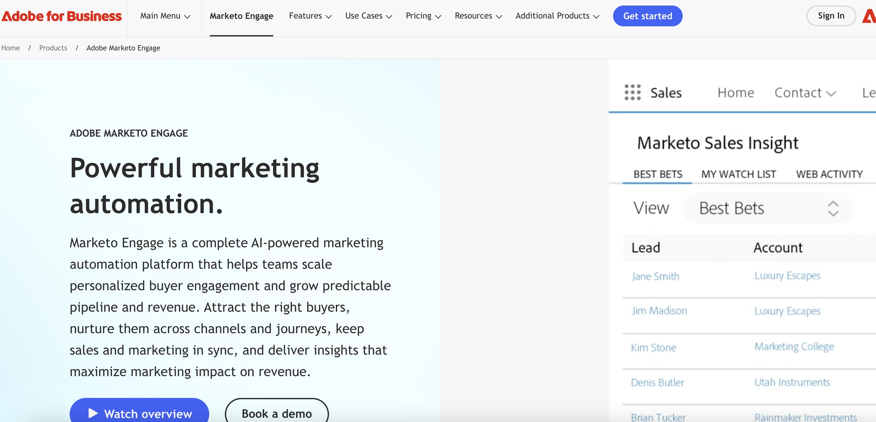Click the Sign In button
The image size is (876, 422).
tap(831, 16)
